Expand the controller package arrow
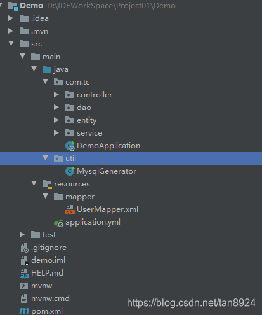Viewport: 262px width, 315px height. (x=56, y=95)
